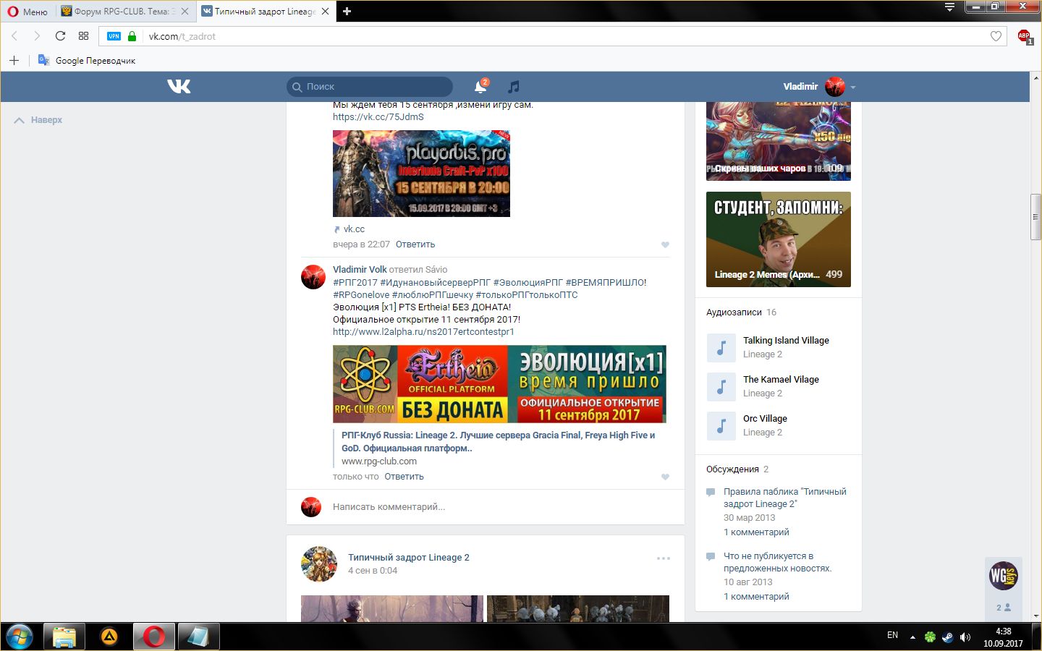Image resolution: width=1042 pixels, height=651 pixels.
Task: Click the volume speaker tray icon
Action: click(965, 637)
